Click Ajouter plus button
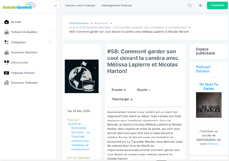 point(144,90)
